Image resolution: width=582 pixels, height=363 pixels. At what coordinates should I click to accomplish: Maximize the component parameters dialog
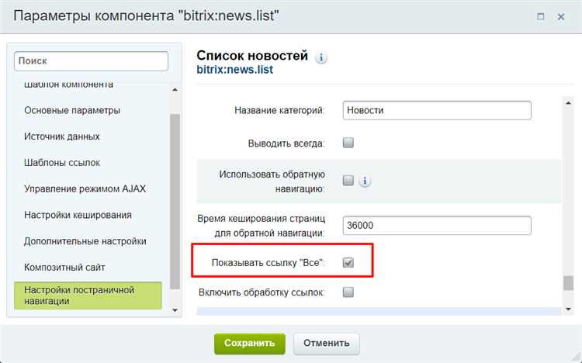541,16
